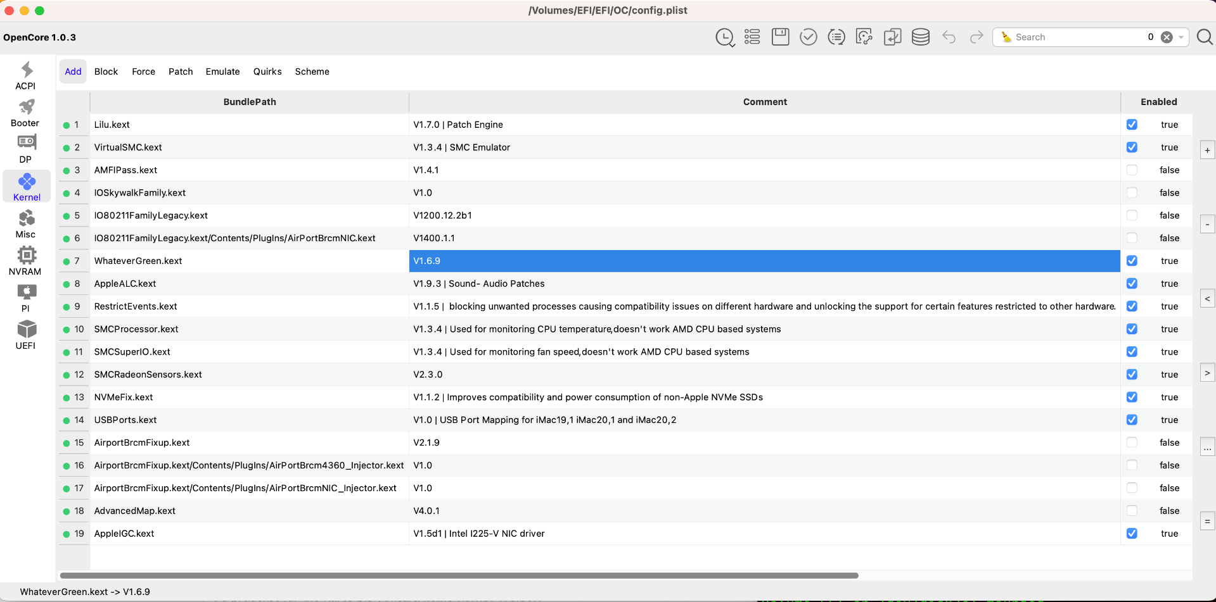The width and height of the screenshot is (1216, 602).
Task: Click the ellipsis side button
Action: coord(1207,447)
